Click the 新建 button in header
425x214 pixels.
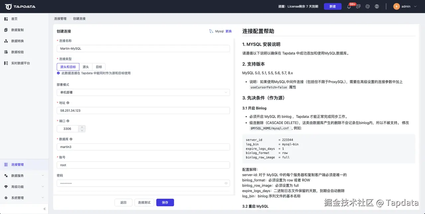point(332,6)
